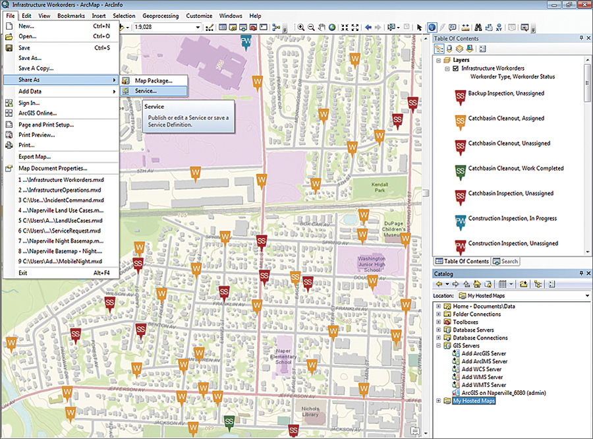Choose Service... from Share As submenu
This screenshot has height=439, width=593.
click(x=146, y=91)
